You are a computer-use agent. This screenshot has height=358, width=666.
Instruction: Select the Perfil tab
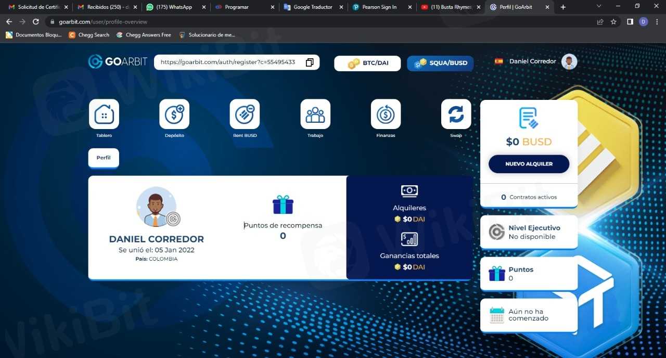click(x=104, y=158)
